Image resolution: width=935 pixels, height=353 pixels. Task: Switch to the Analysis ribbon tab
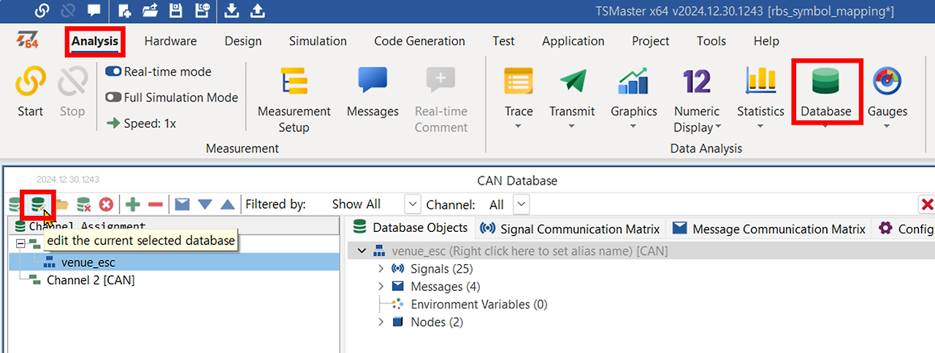95,41
